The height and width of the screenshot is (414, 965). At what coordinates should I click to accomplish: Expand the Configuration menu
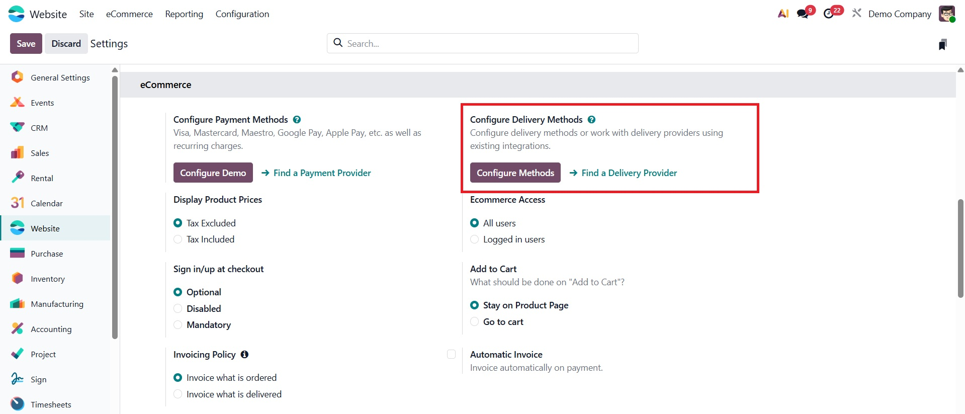click(242, 14)
